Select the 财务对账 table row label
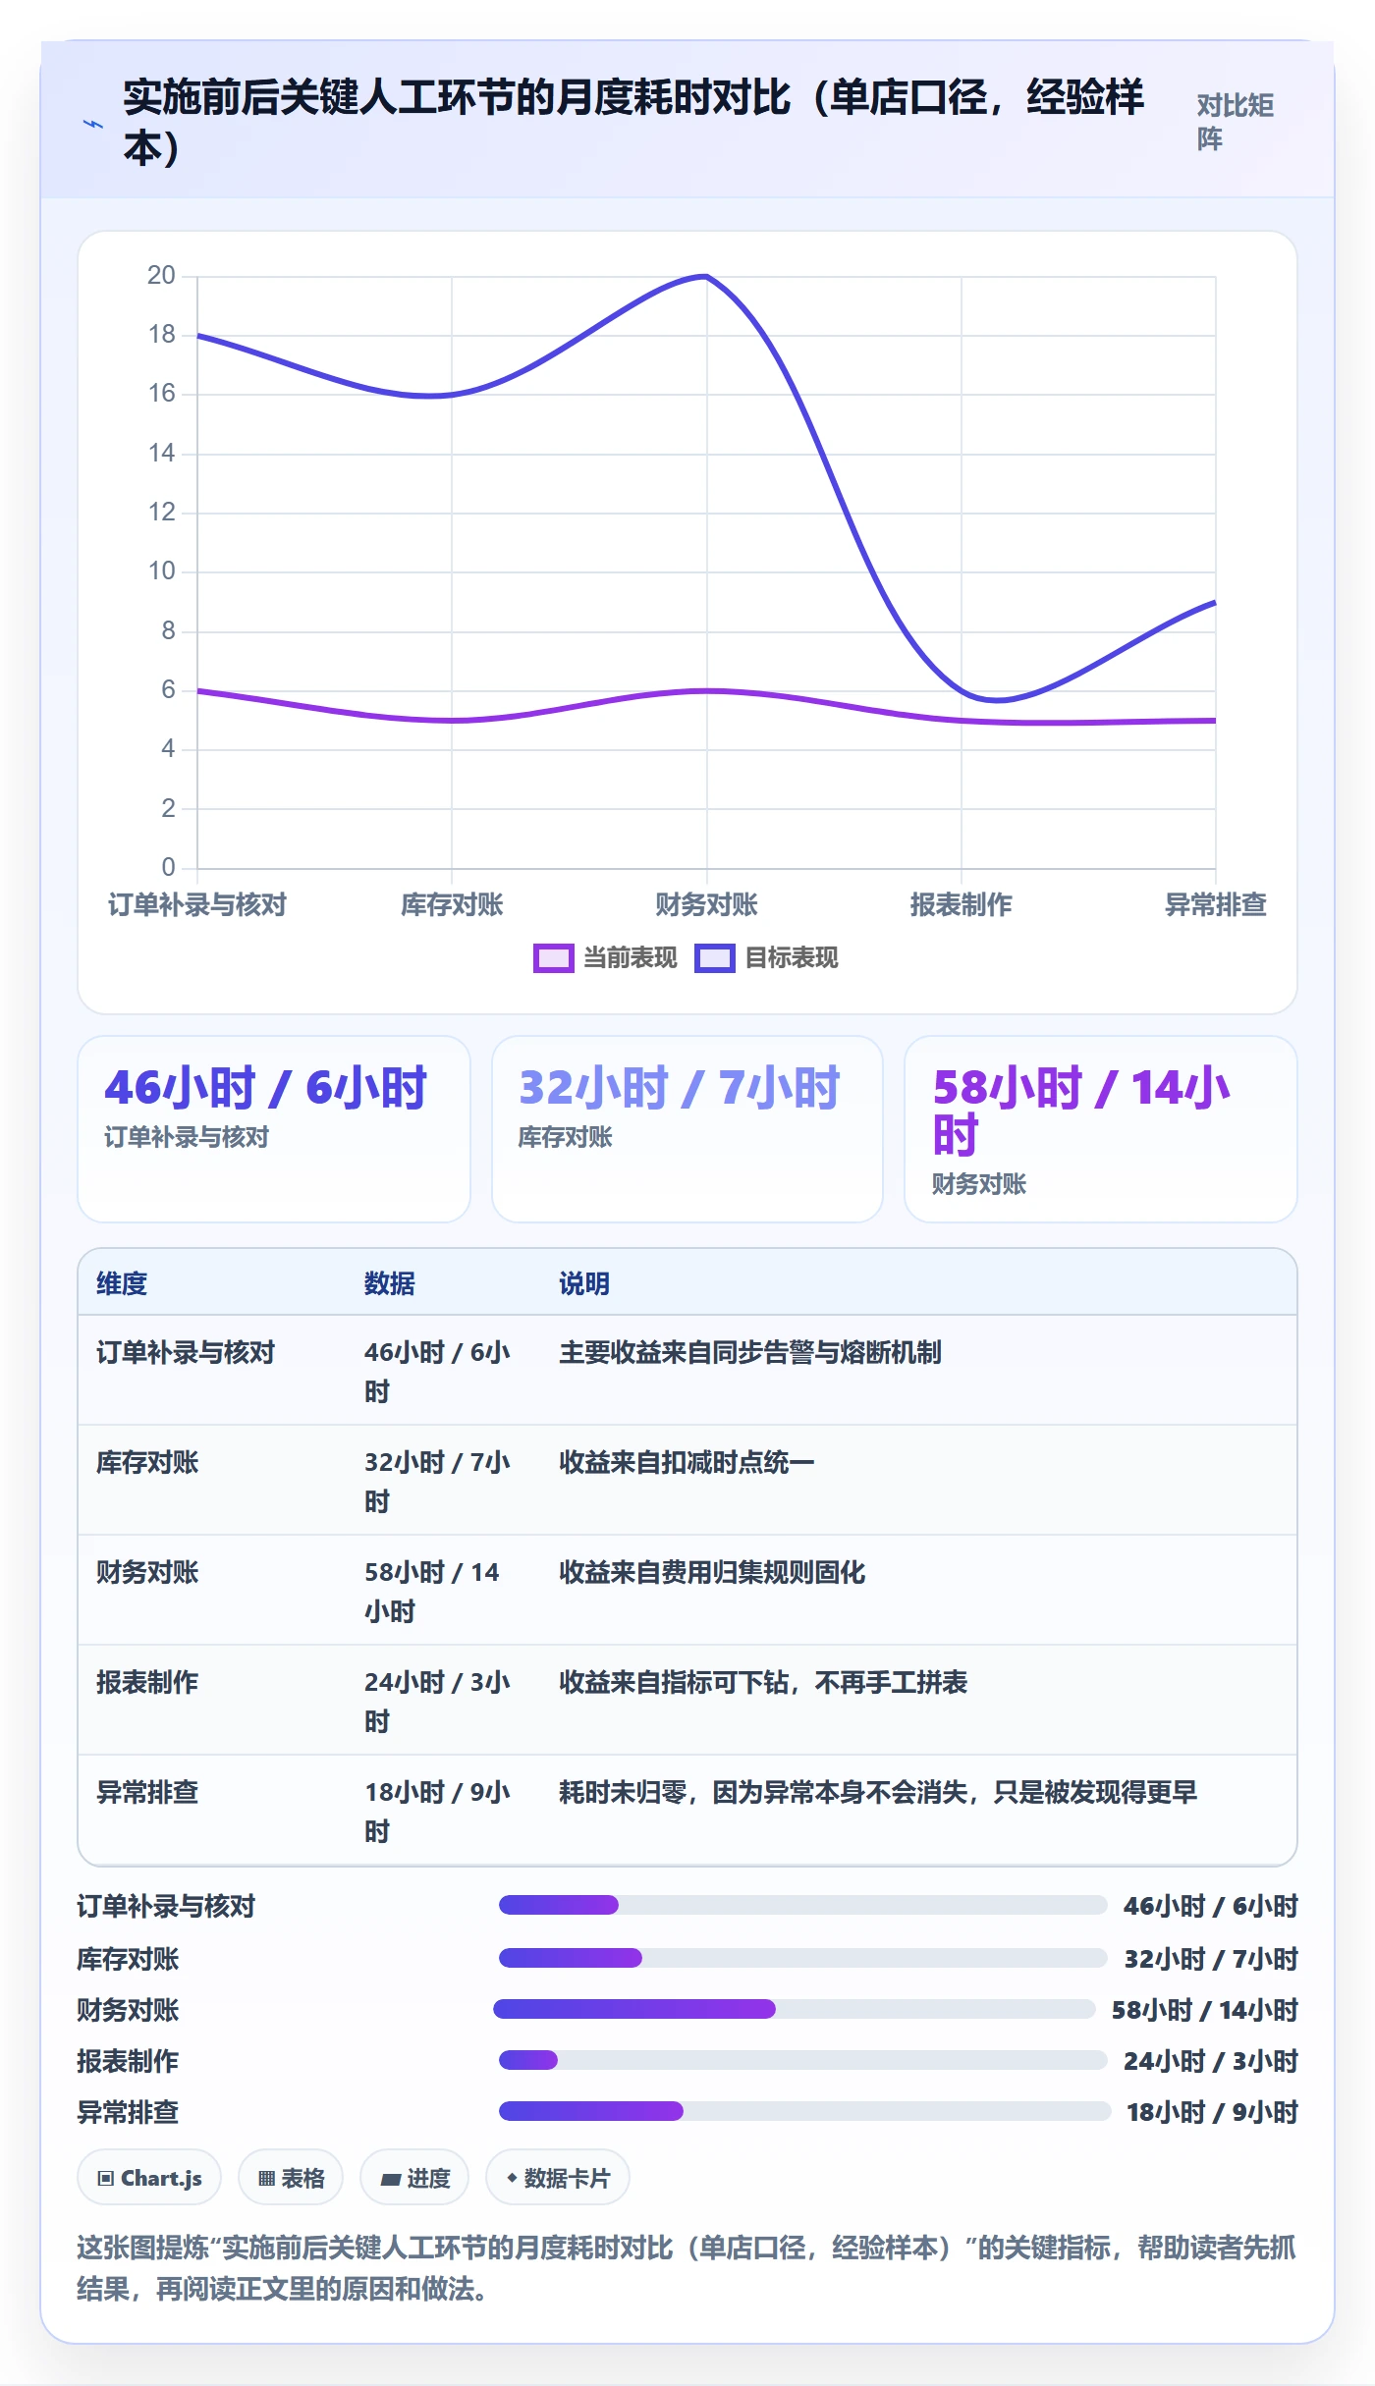 pyautogui.click(x=147, y=1573)
